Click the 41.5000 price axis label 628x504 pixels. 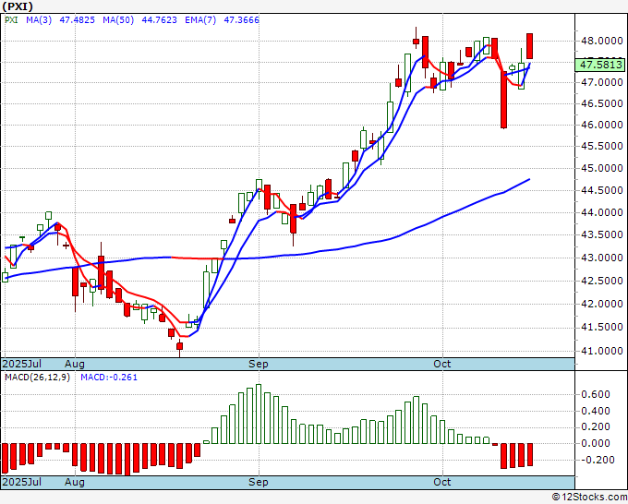click(602, 327)
